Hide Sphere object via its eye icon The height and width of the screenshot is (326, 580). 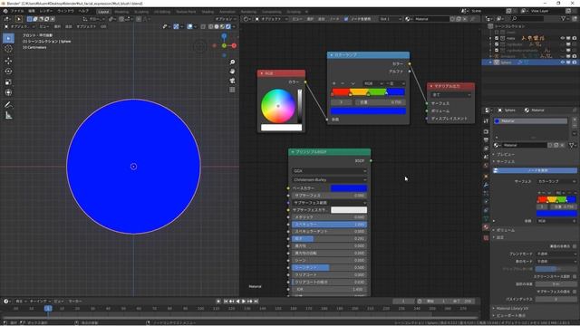coord(562,62)
